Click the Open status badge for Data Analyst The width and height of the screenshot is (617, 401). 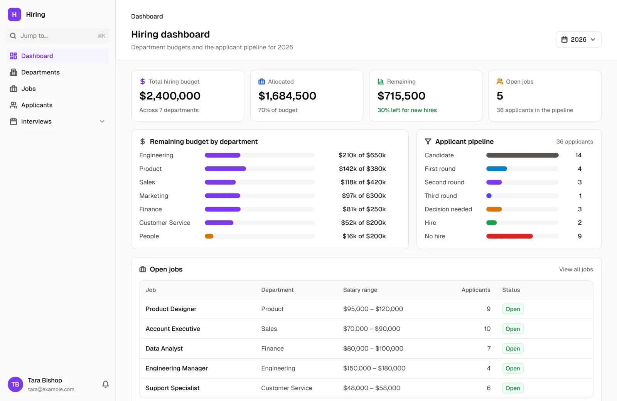[513, 349]
